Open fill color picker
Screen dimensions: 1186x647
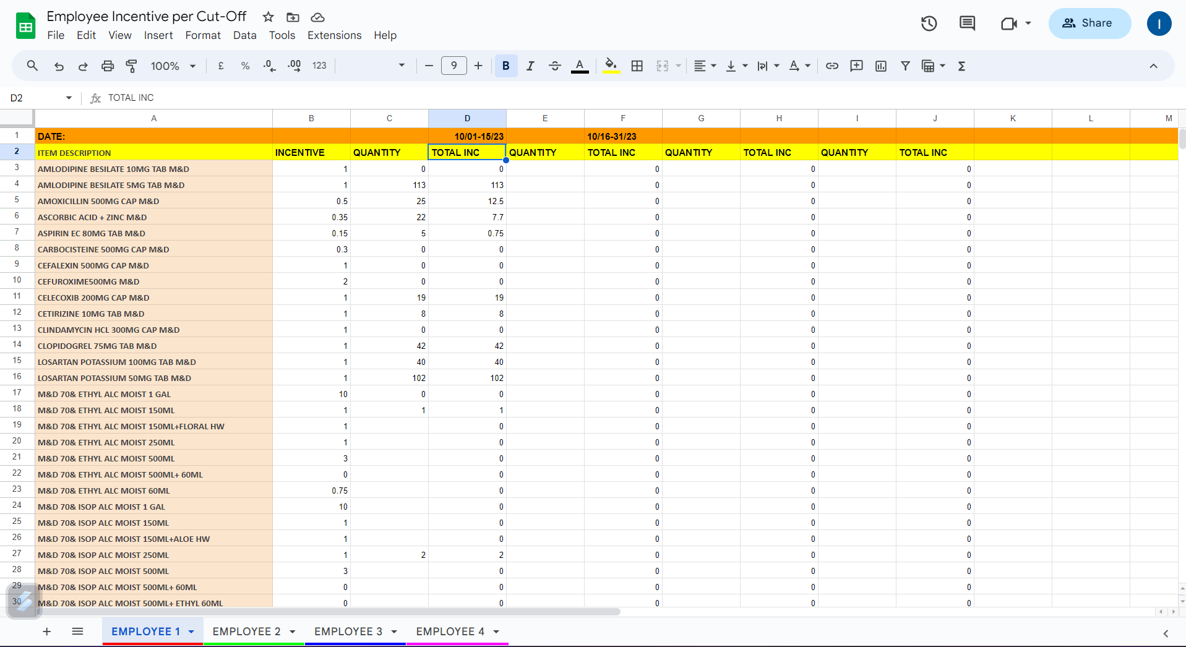(x=611, y=66)
